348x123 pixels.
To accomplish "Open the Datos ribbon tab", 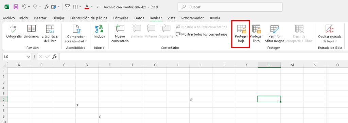I will tap(139, 18).
